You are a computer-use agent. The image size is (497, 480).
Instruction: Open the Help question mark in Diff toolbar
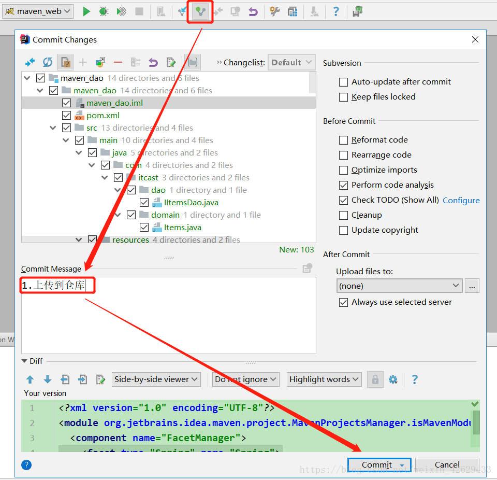click(414, 379)
